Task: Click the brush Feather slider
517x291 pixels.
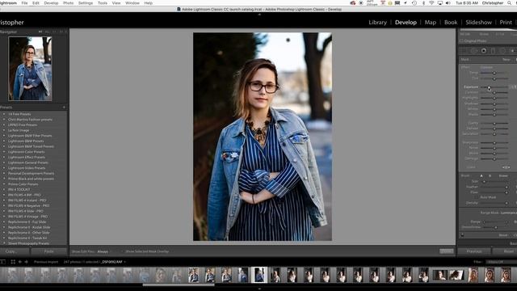Action: tap(494, 187)
